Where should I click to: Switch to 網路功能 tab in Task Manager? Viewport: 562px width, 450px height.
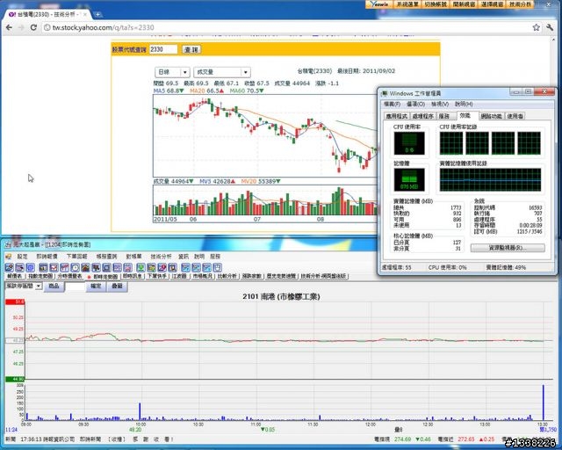point(491,116)
